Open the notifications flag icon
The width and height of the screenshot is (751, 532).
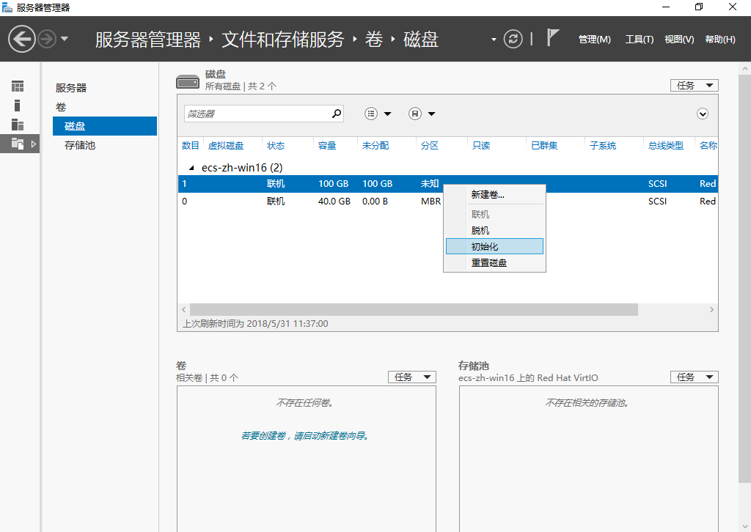pyautogui.click(x=554, y=39)
